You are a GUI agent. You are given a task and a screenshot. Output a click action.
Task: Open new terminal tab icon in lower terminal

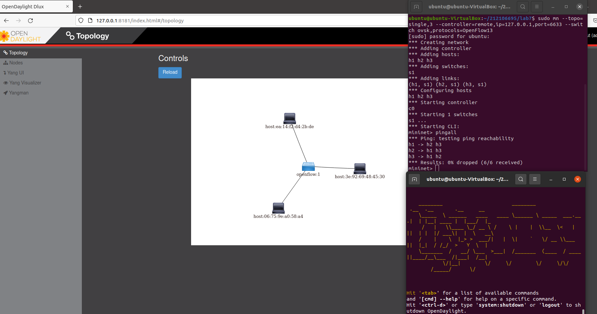point(415,179)
